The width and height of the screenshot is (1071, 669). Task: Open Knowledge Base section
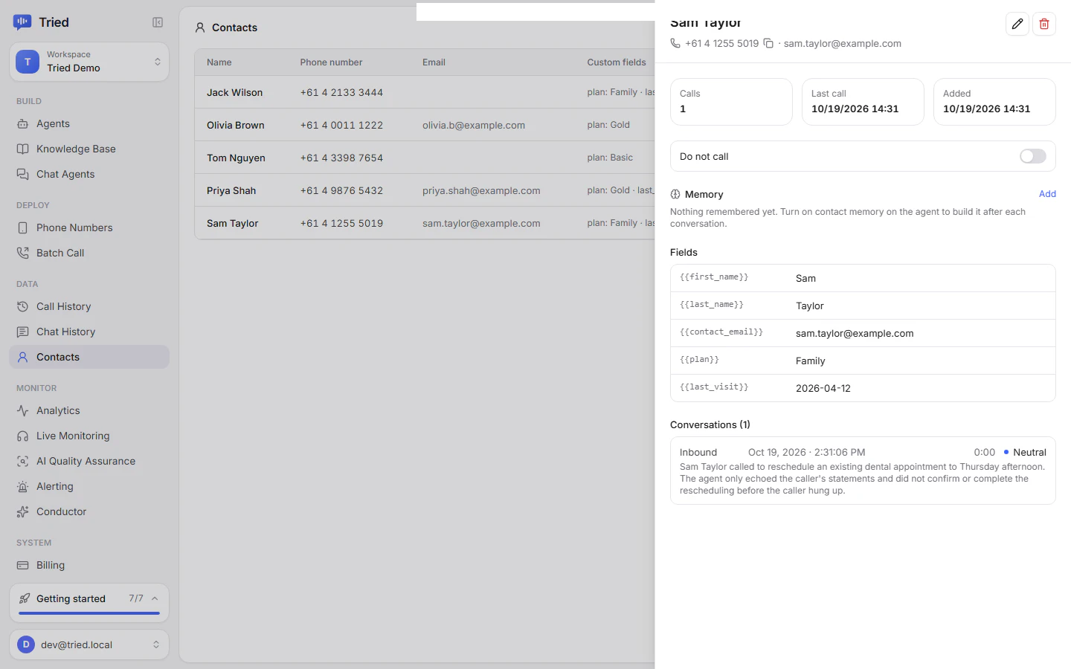89,149
